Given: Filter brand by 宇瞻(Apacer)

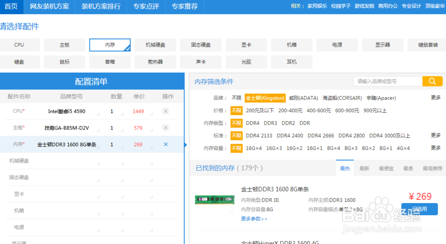Looking at the screenshot, I should pos(381,98).
